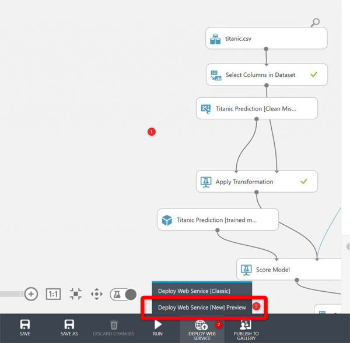Click the Discard Changes trash icon
Image resolution: width=350 pixels, height=343 pixels.
tap(114, 325)
